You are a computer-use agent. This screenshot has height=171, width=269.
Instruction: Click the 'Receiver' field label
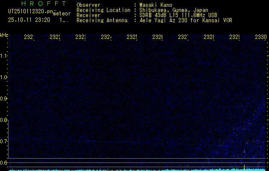(x=89, y=15)
